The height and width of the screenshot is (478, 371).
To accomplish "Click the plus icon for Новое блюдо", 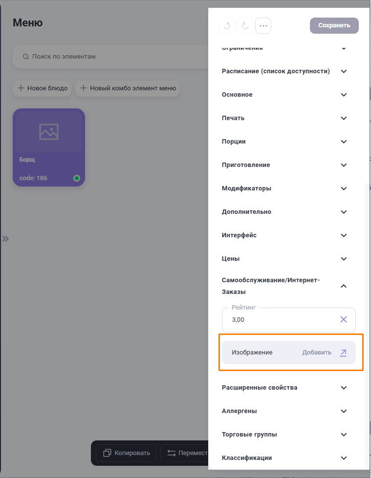I will click(x=21, y=88).
